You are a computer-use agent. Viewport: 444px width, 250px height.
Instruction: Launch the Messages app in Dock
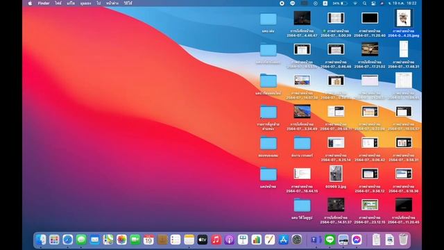[x=81, y=240]
